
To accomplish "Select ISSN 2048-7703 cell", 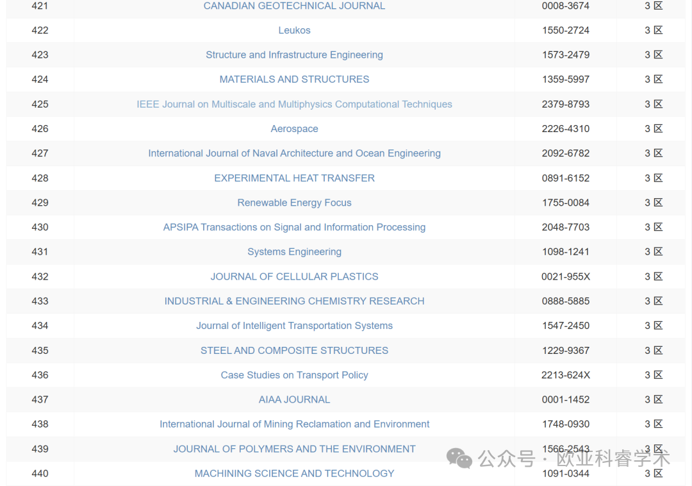I will click(566, 228).
